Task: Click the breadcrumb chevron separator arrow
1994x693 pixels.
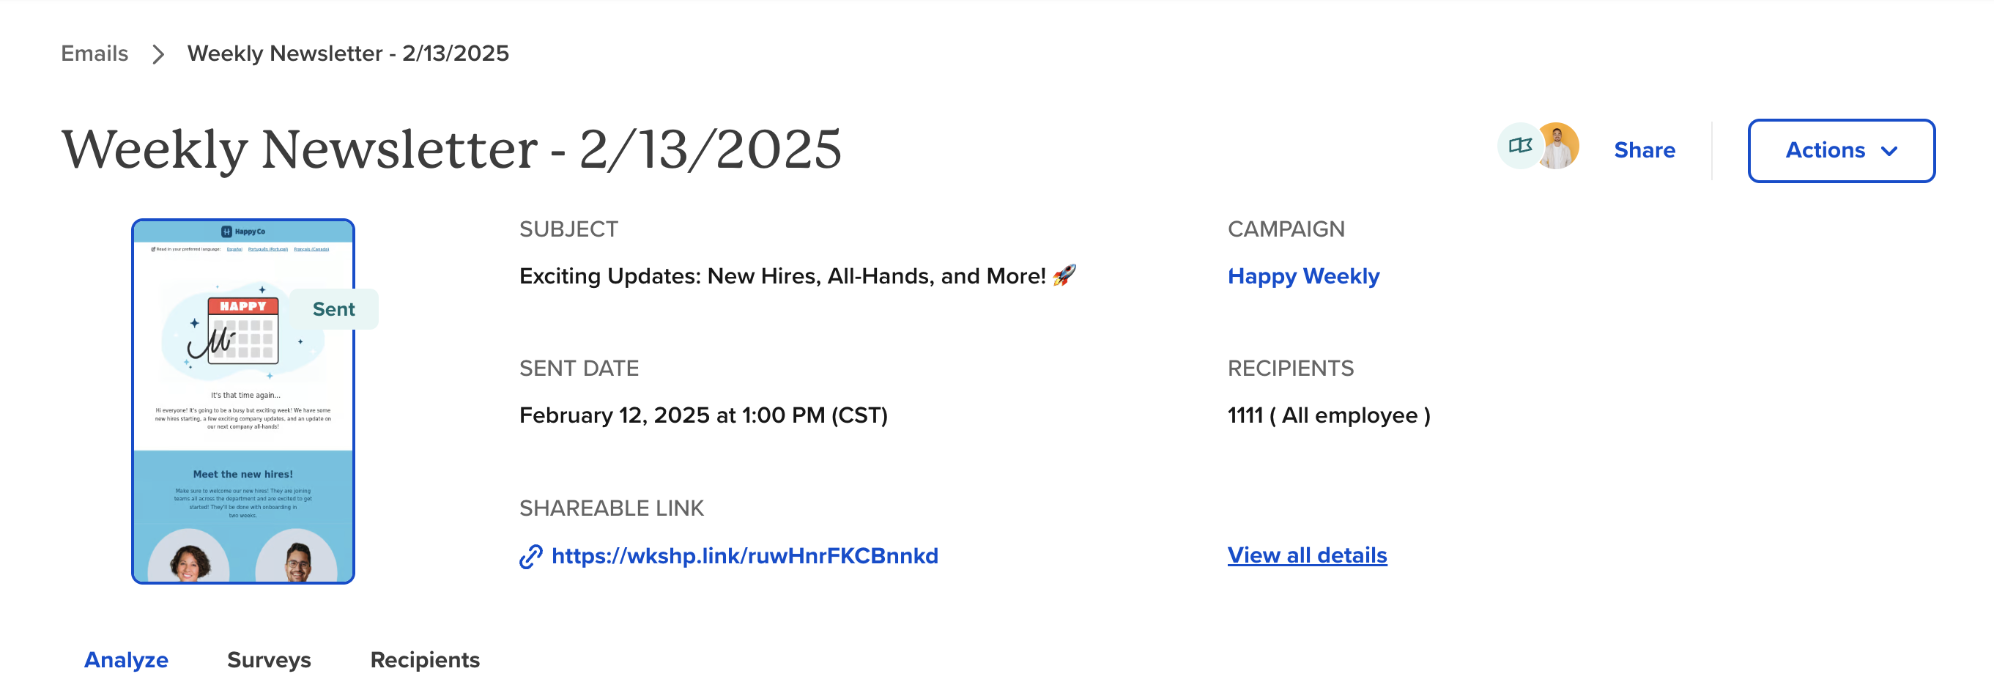Action: (x=158, y=54)
